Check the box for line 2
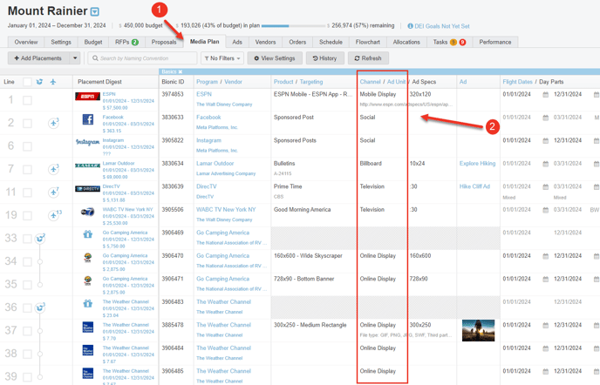Image resolution: width=600 pixels, height=385 pixels. point(27,123)
